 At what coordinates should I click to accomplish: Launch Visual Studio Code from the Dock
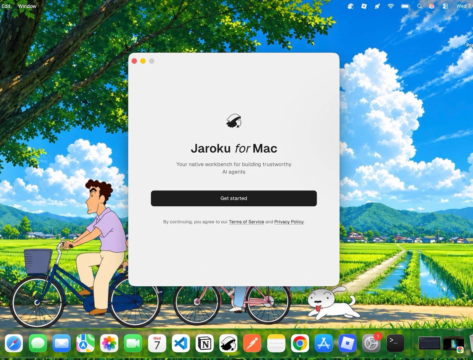coord(181,343)
